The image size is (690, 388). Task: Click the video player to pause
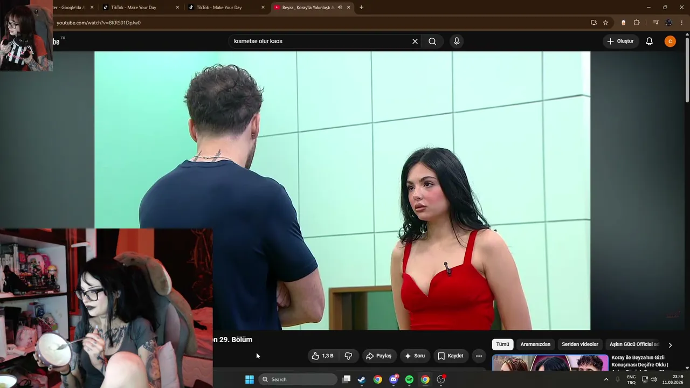pos(342,191)
